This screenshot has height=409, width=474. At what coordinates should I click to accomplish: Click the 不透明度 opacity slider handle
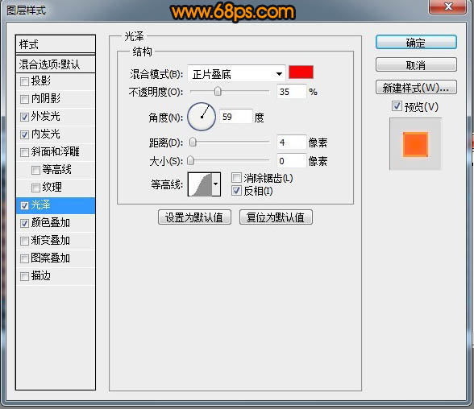coord(218,91)
